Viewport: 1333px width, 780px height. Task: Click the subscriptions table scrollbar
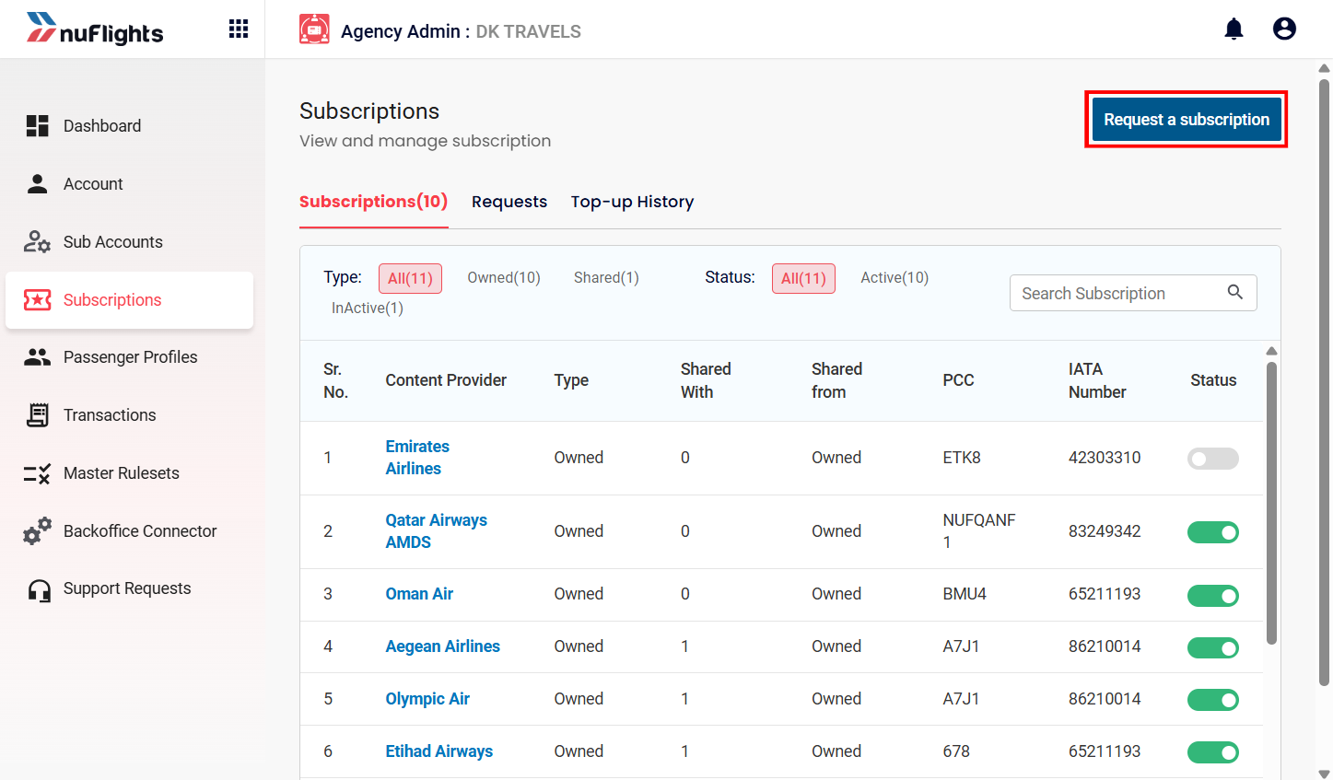point(1271,503)
